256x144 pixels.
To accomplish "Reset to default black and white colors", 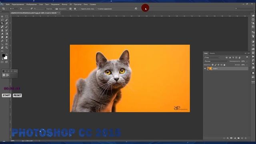I will click(x=2, y=59).
